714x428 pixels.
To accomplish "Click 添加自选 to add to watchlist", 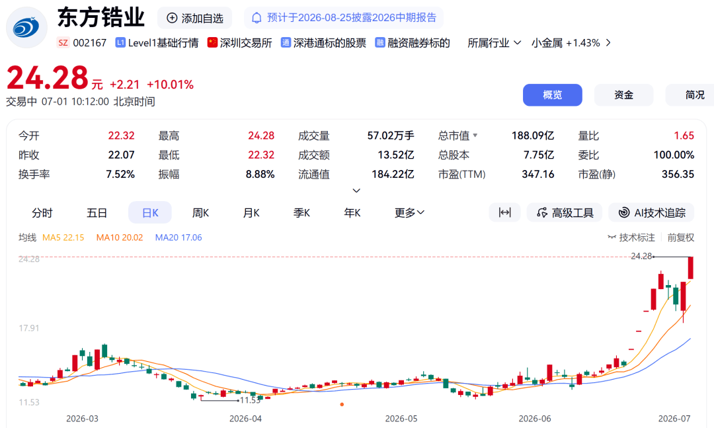I will coord(194,19).
